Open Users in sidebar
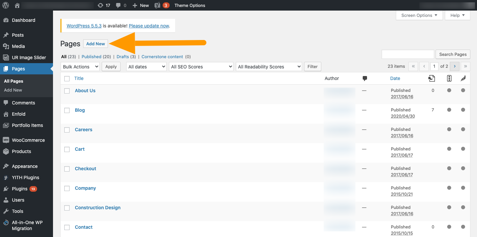Screen dimensions: 477x237 click(26, 200)
